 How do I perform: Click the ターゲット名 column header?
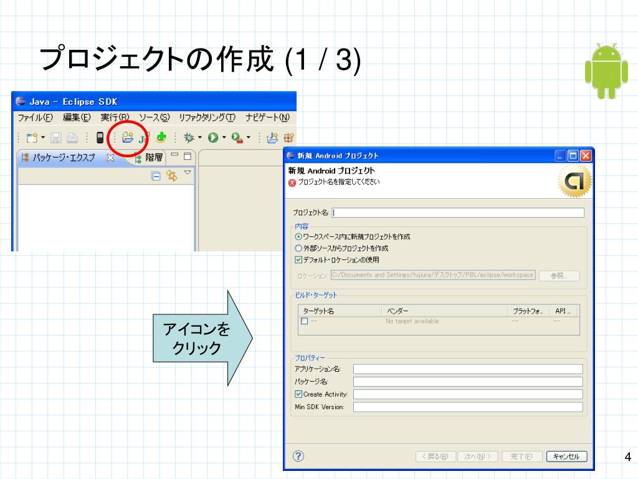[340, 311]
